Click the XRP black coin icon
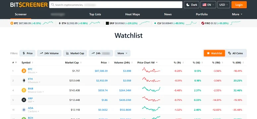 pos(24,100)
